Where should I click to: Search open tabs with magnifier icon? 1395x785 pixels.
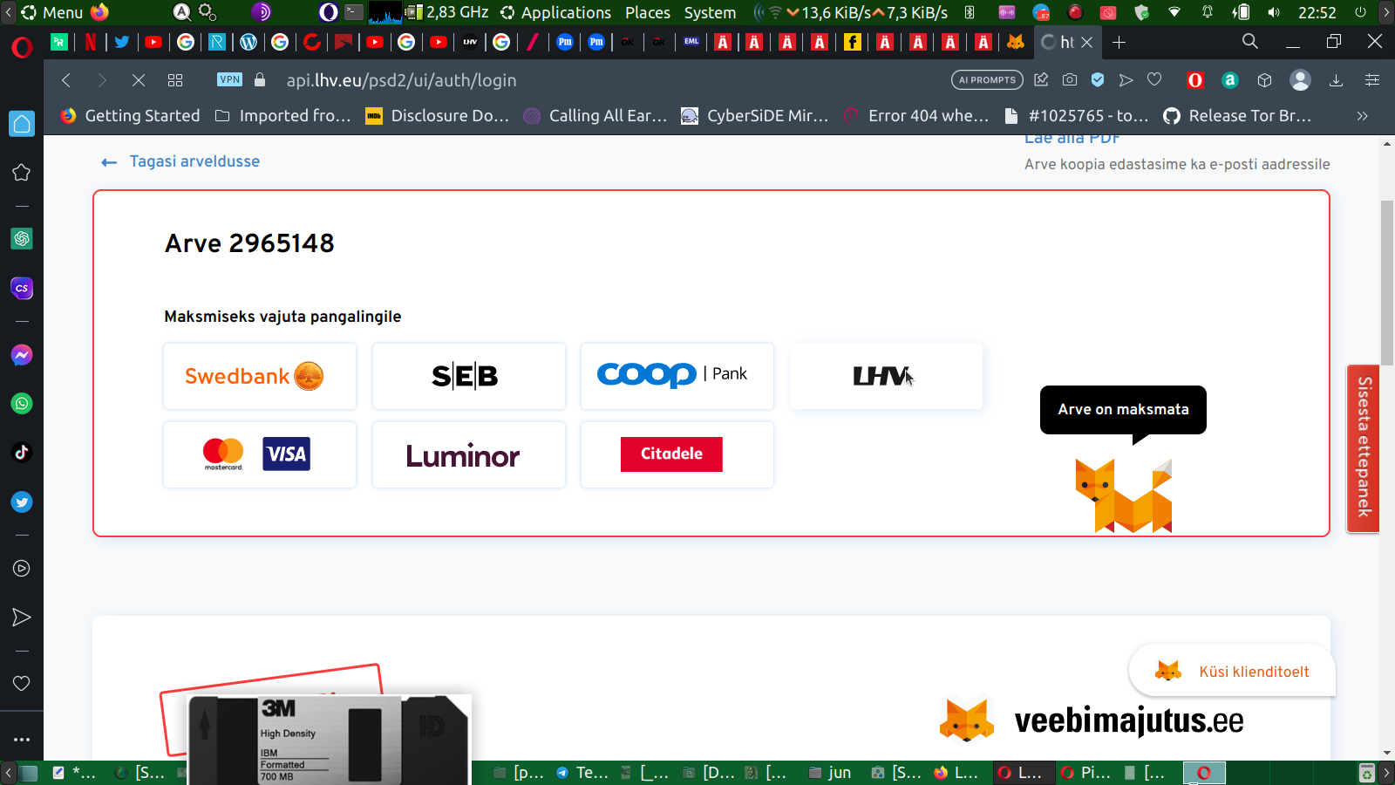point(1250,42)
